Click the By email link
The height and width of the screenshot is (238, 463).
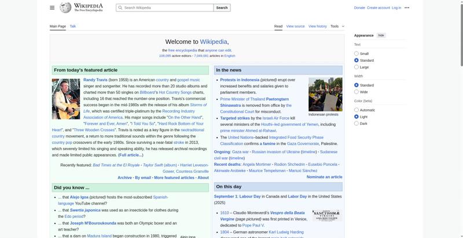[x=143, y=177]
